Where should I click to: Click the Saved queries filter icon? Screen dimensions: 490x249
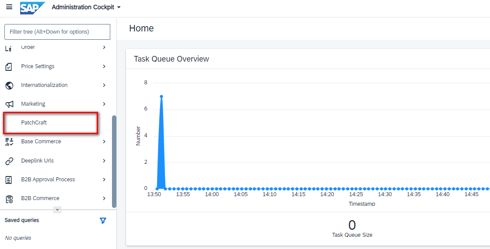pos(103,221)
